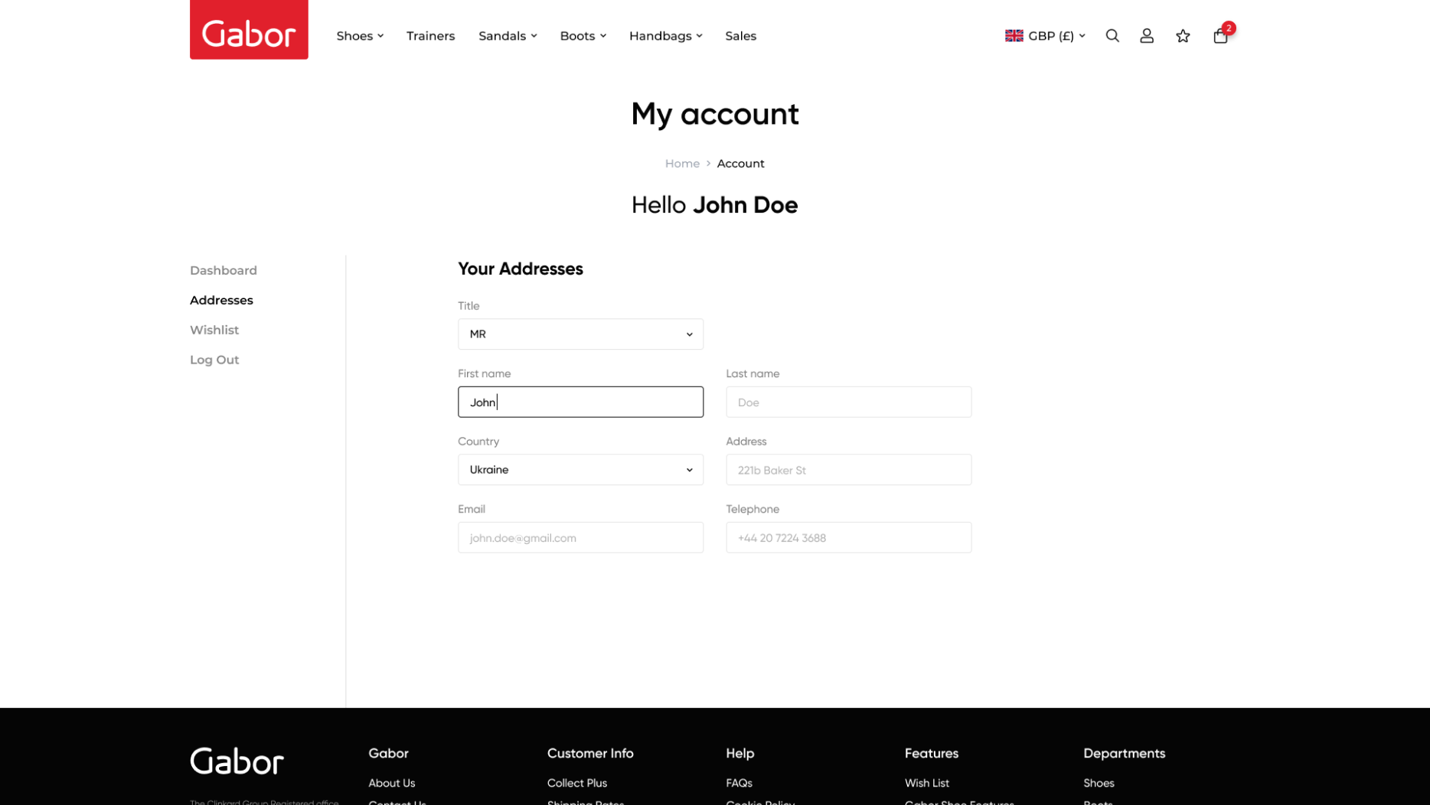Open Wish List footer link
This screenshot has width=1430, height=805.
(x=926, y=783)
